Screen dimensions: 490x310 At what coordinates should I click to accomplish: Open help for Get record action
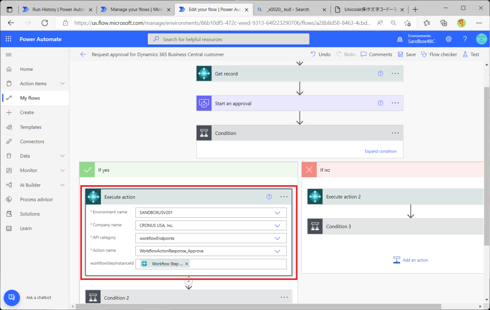point(380,74)
